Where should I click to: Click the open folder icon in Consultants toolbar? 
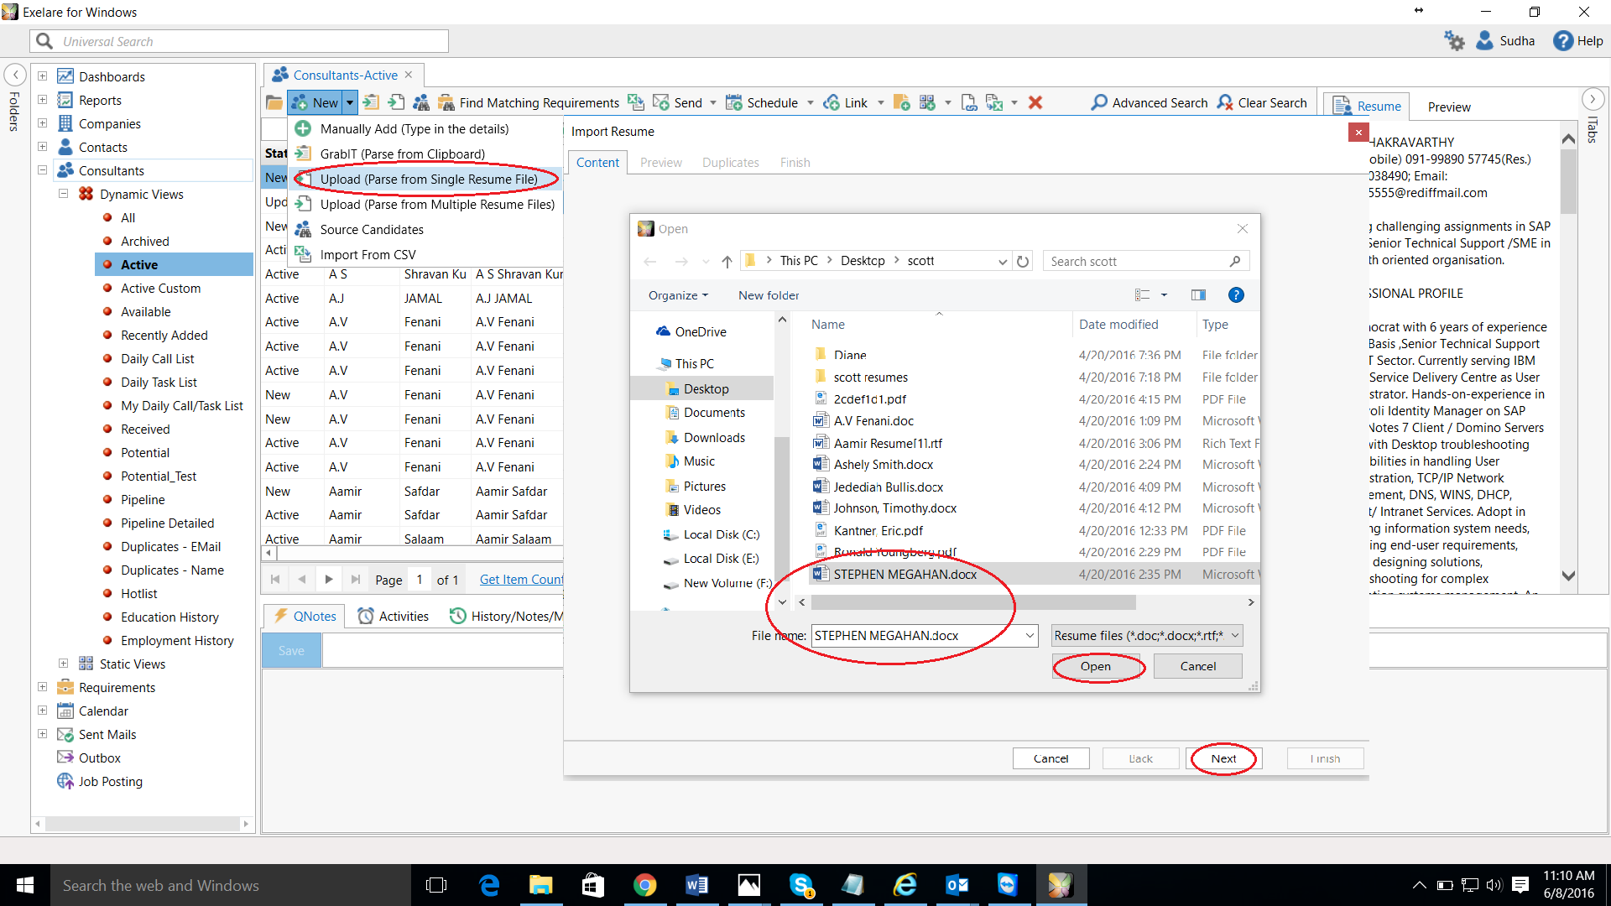pos(274,102)
